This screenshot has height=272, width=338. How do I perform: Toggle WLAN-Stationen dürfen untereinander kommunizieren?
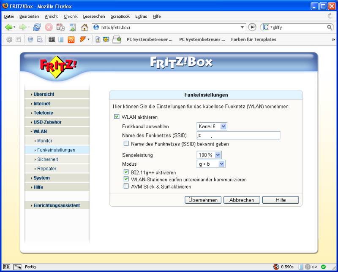[x=126, y=179]
